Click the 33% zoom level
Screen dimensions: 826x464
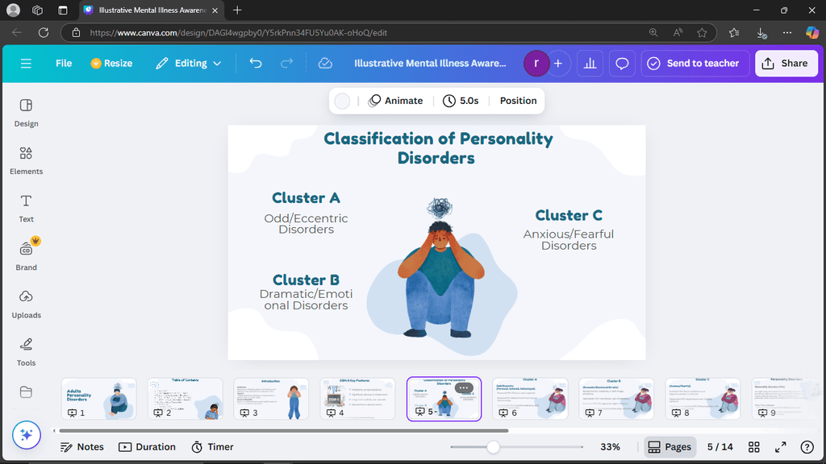(610, 446)
